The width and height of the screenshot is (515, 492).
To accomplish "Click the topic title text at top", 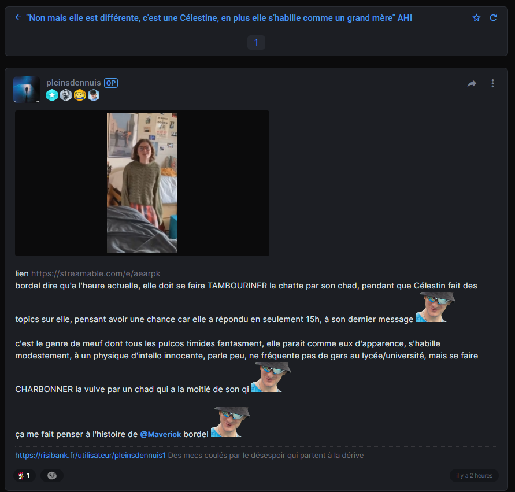I will (x=219, y=18).
